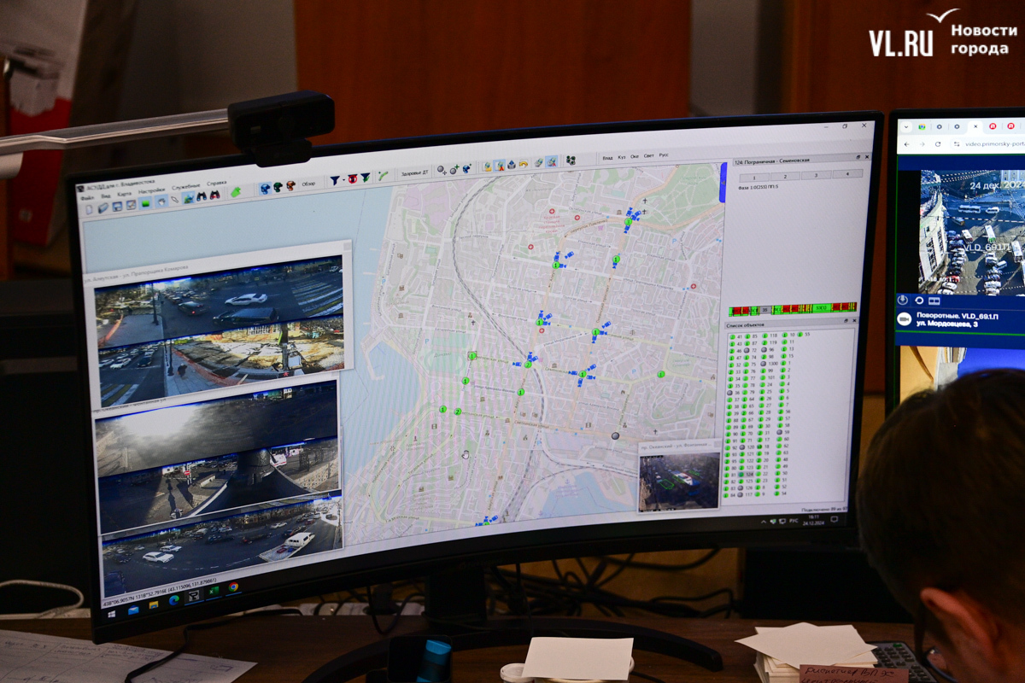Image resolution: width=1025 pixels, height=683 pixels.
Task: Select phase button 2 in the intersection panel
Action: (785, 175)
